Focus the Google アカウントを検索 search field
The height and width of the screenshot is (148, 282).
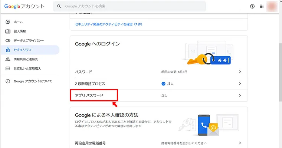coord(129,6)
